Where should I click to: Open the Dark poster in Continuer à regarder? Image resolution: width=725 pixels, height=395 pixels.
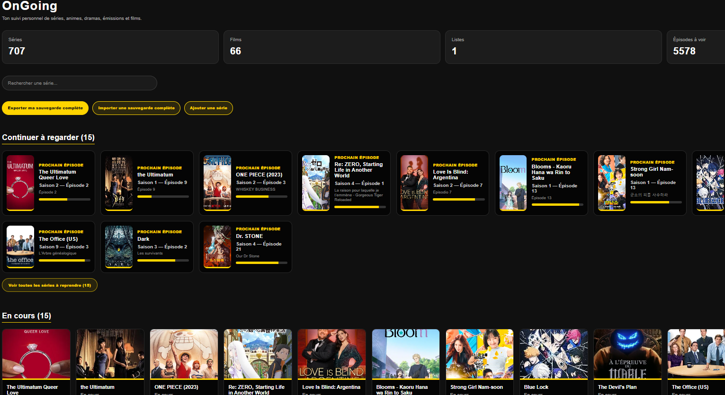(119, 247)
